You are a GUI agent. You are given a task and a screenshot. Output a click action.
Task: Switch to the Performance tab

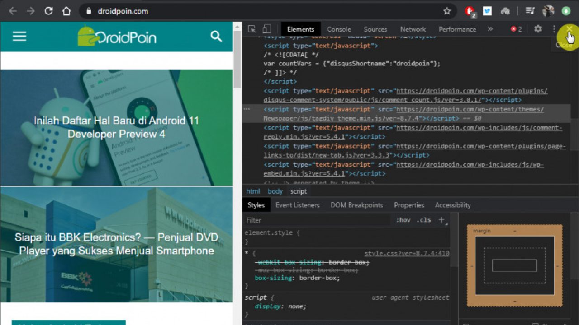(x=457, y=29)
